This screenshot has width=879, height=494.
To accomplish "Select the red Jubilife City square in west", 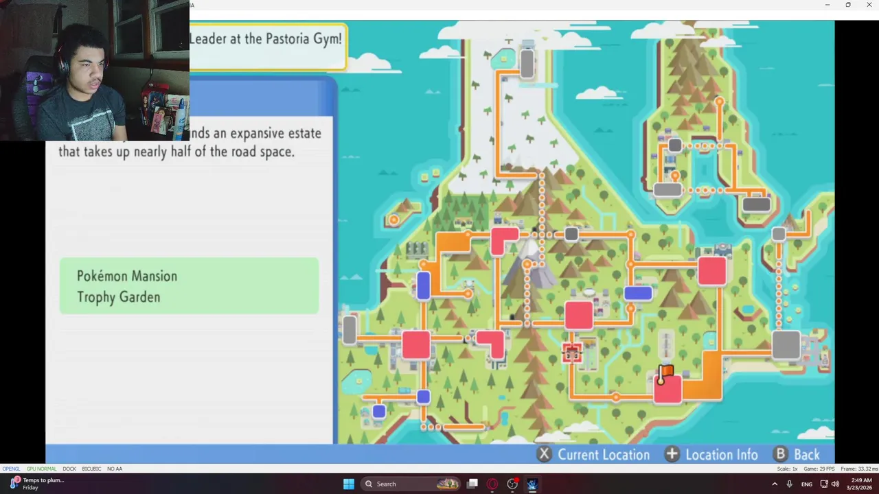I will (416, 344).
